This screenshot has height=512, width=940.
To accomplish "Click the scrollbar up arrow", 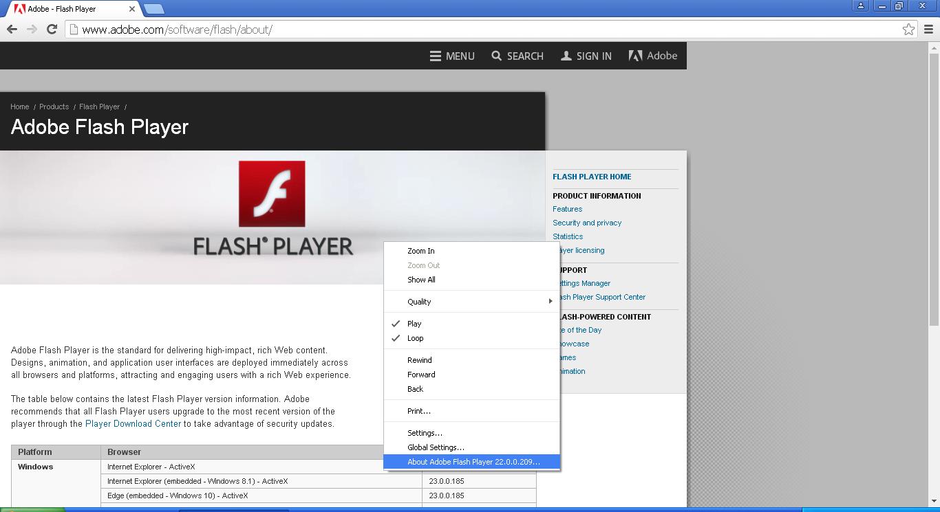I will pos(934,47).
